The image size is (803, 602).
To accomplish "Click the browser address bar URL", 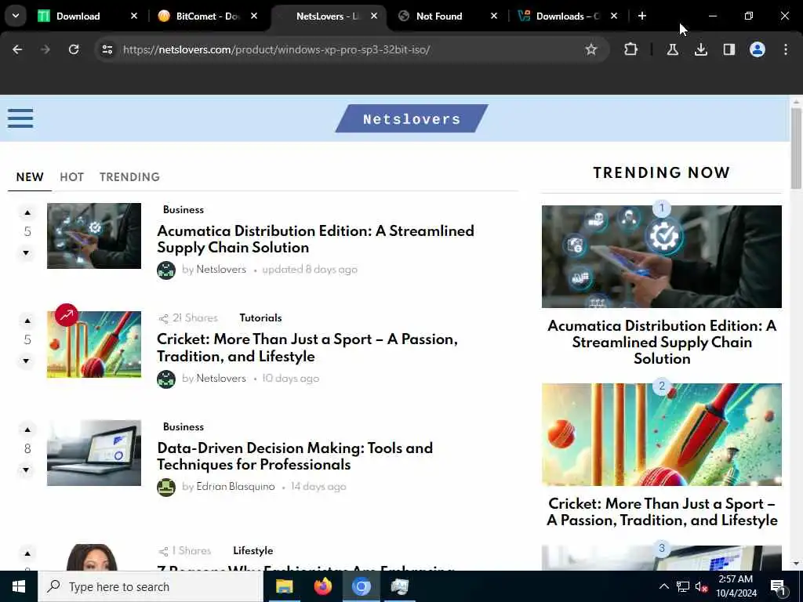I will coord(277,49).
